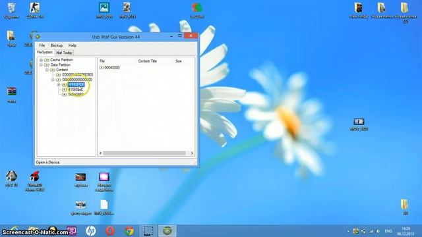The height and width of the screenshot is (237, 422).
Task: Select the Counter-Strike shortcut desktop icon
Action: point(35,11)
